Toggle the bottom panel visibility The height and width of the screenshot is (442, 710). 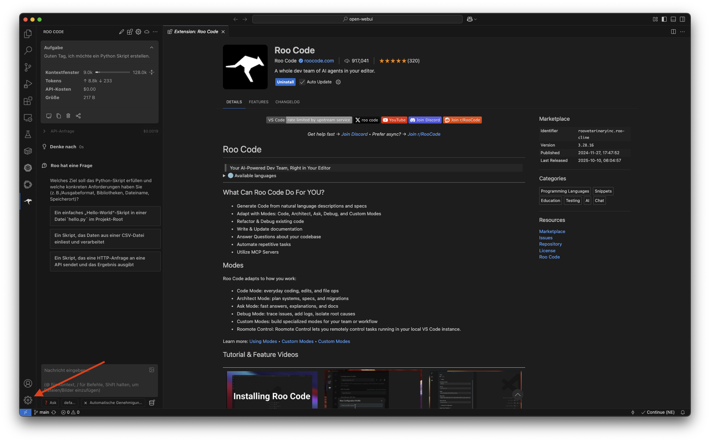pyautogui.click(x=673, y=19)
